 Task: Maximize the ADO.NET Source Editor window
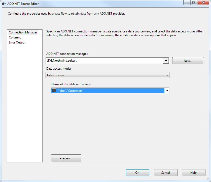pyautogui.click(x=194, y=3)
